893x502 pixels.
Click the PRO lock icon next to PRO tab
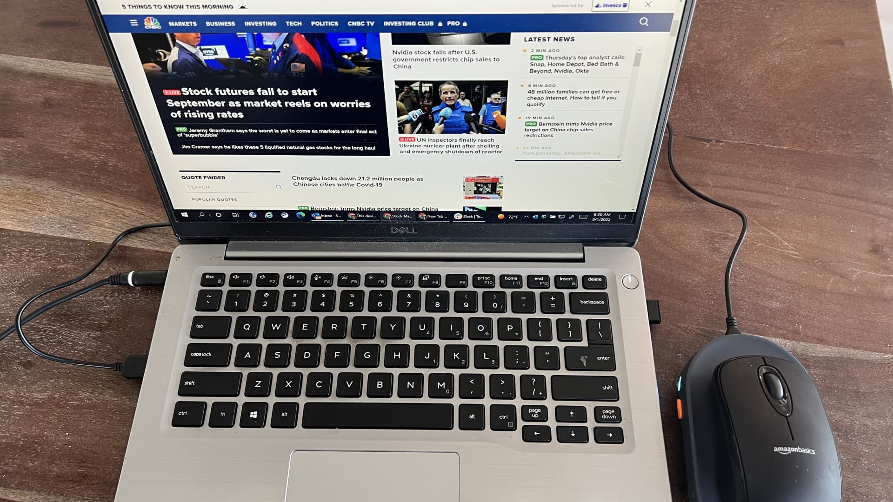tap(465, 23)
